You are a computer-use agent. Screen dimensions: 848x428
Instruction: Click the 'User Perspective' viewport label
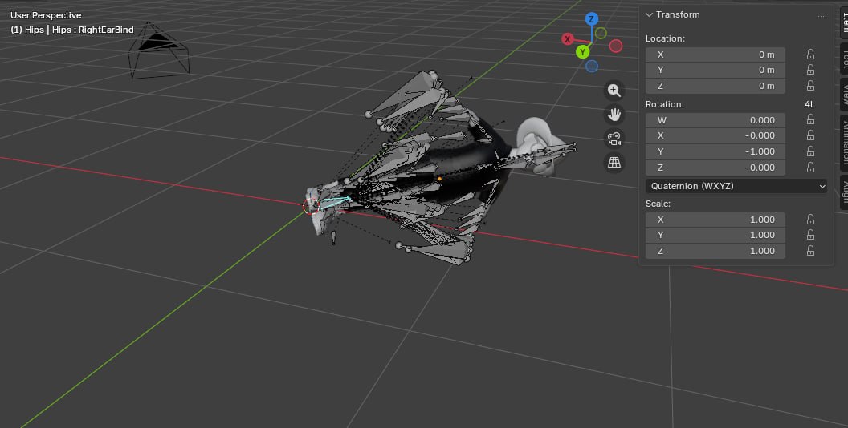[46, 15]
